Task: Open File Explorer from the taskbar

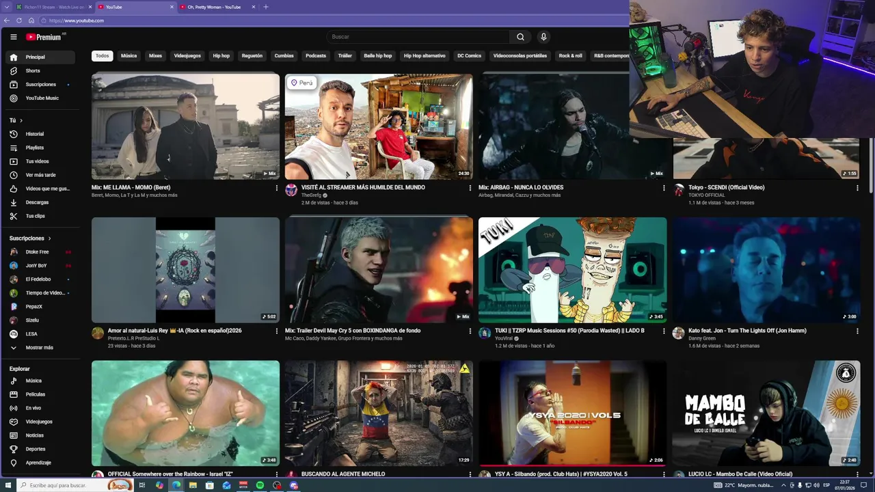Action: pos(193,485)
